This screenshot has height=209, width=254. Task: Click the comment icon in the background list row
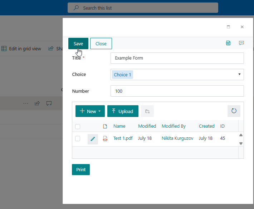(49, 103)
